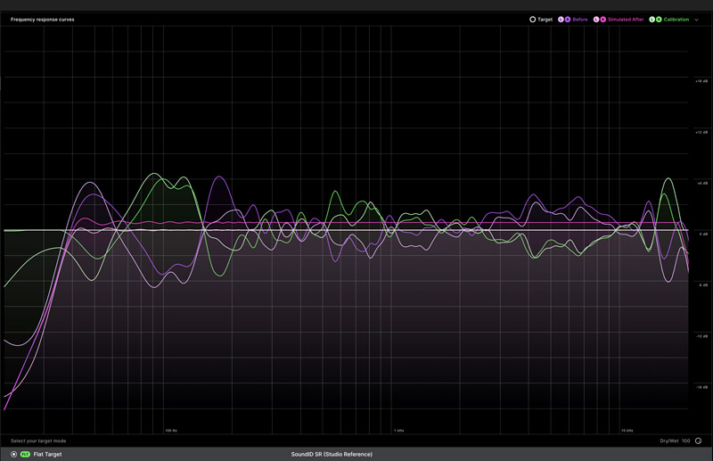Toggle the Before right channel R icon
713x461 pixels.
[x=567, y=19]
